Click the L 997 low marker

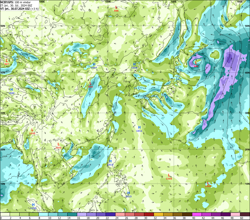[x=7, y=62]
